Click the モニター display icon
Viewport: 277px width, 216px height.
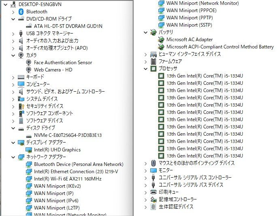pos(153,170)
